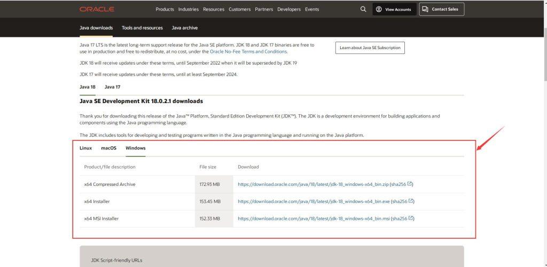Download jdk-18_windows-x64_bin.msi link

pyautogui.click(x=314, y=219)
